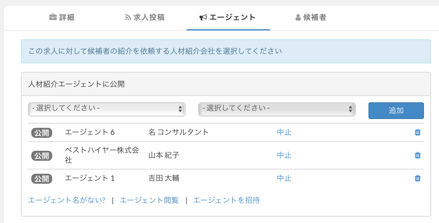Click the RSS icon beside 求人投稿
This screenshot has width=439, height=223.
coord(128,18)
